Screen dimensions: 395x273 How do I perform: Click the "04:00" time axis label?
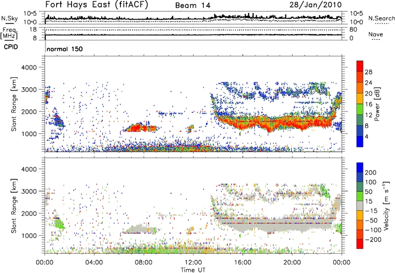click(94, 263)
